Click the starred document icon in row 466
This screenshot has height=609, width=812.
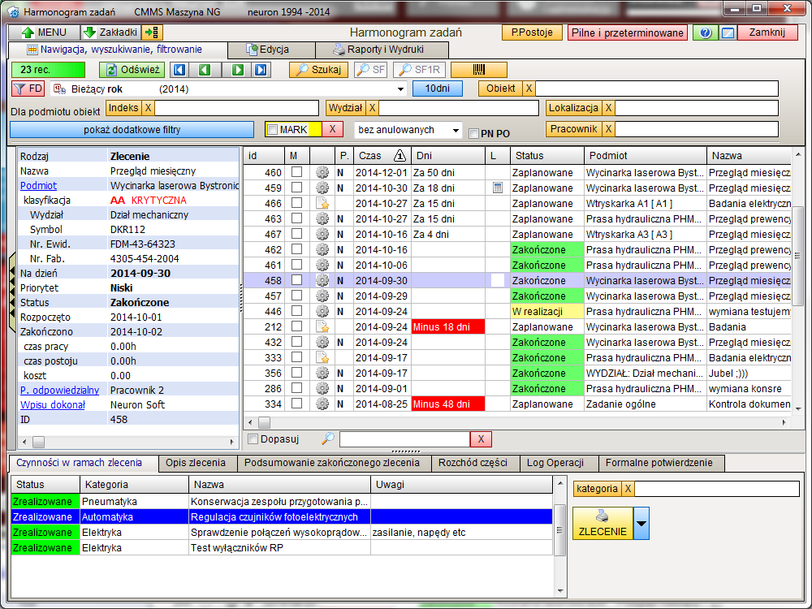pos(322,204)
